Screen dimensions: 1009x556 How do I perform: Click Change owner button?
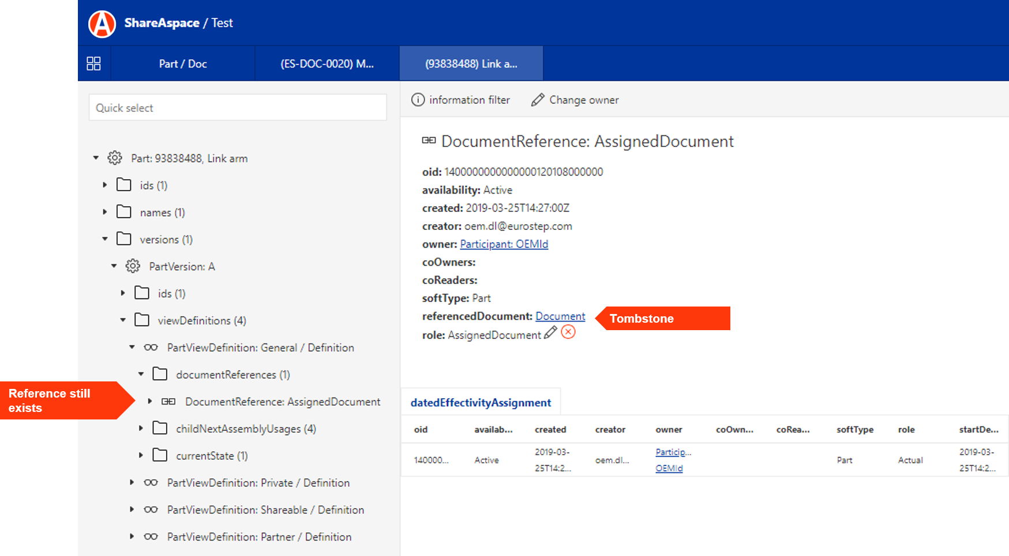[575, 100]
